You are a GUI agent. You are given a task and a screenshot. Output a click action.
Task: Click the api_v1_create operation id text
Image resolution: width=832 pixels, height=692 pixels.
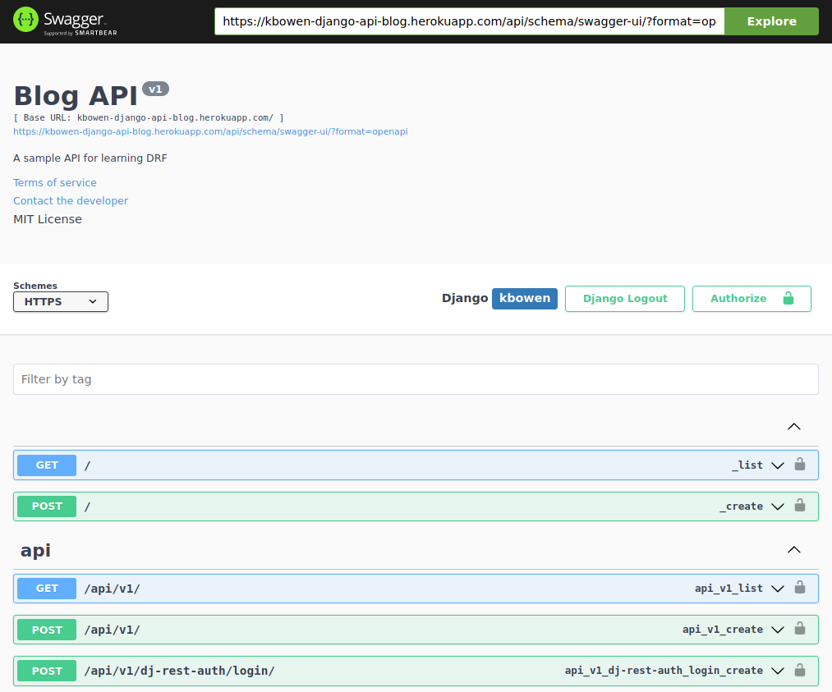click(x=723, y=630)
